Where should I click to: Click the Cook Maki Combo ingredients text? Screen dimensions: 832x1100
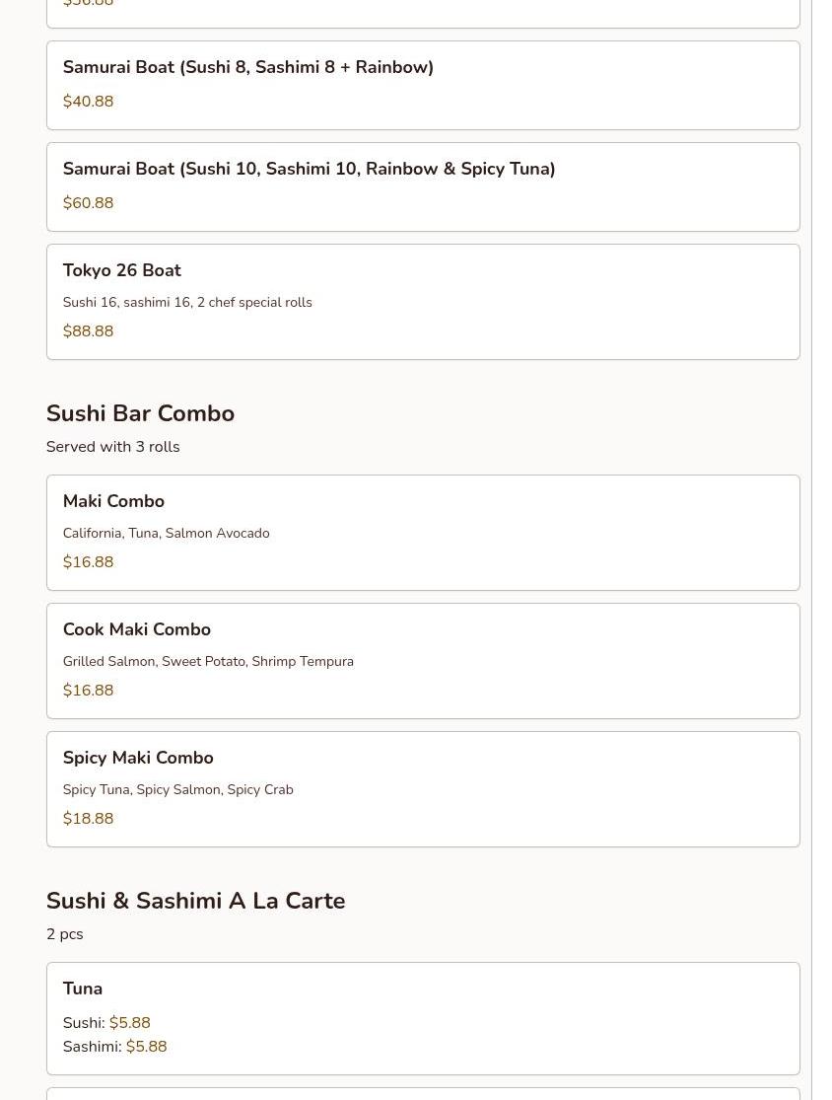tap(208, 662)
